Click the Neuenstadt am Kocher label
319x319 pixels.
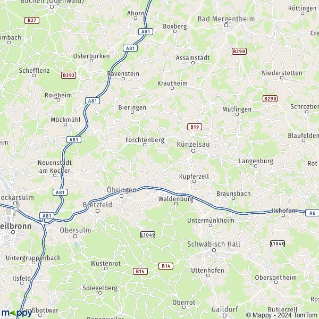(x=55, y=166)
